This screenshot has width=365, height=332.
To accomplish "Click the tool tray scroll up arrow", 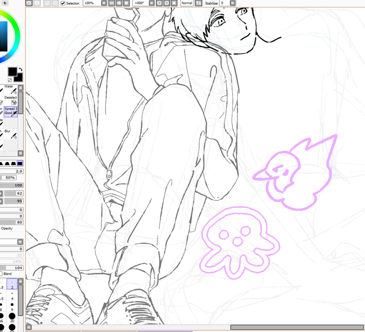I will (21, 88).
